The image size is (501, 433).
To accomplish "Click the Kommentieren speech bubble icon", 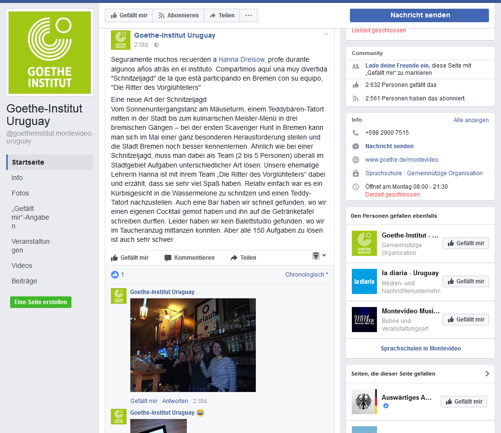I will [168, 258].
